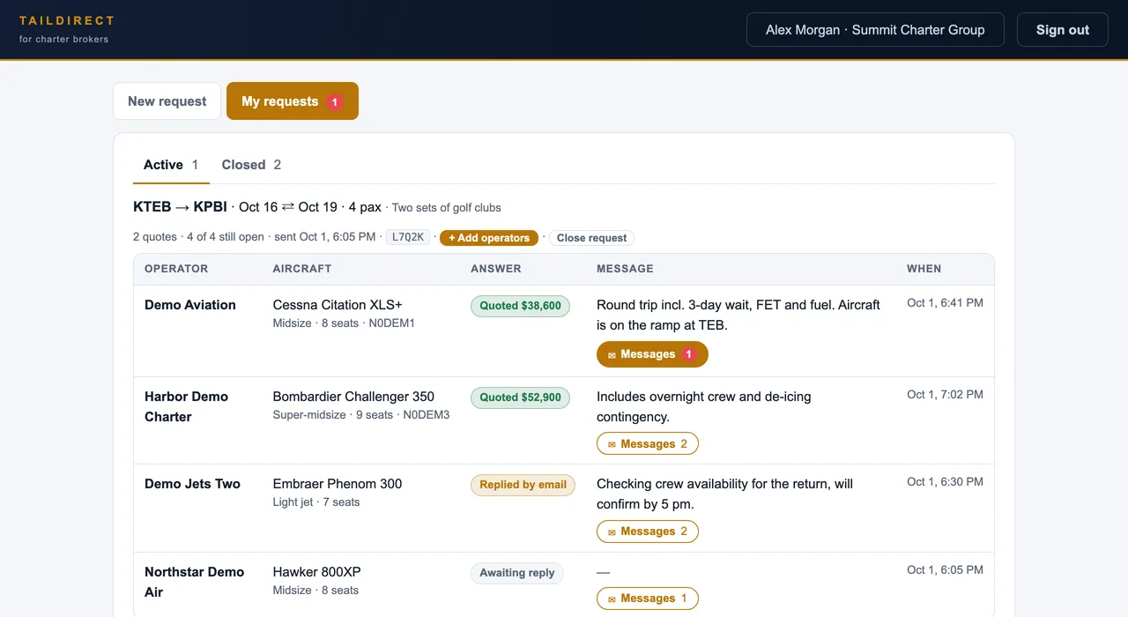Click the Cessna Citation XLS+ aircraft
This screenshot has width=1128, height=617.
(x=338, y=305)
